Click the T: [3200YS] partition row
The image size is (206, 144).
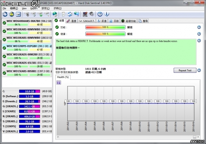27,126
